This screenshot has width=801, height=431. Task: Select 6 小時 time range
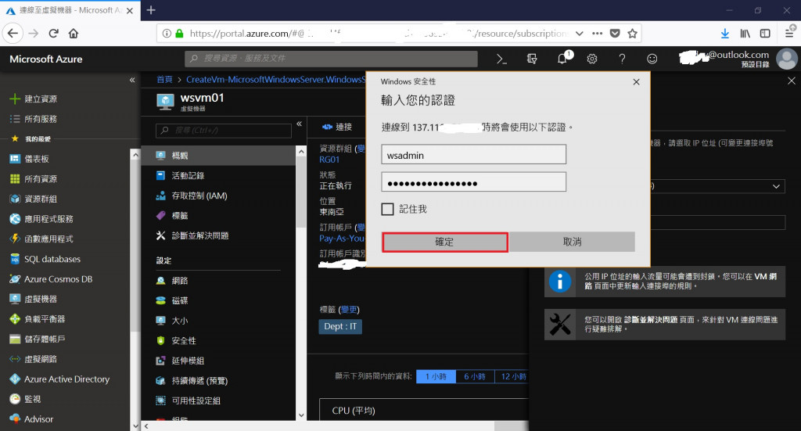coord(475,376)
